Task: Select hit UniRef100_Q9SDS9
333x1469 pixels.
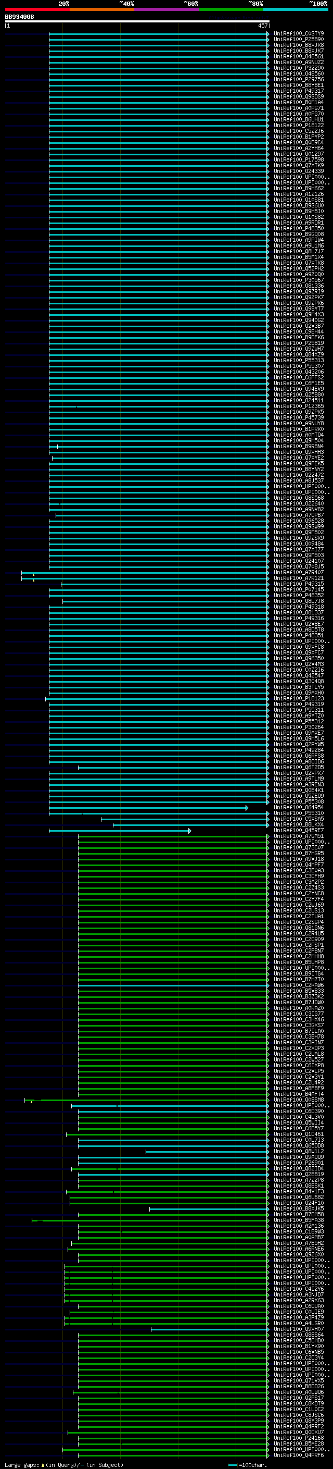Action: pos(299,97)
